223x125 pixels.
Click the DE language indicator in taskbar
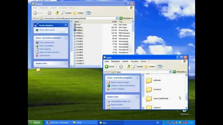point(157,123)
